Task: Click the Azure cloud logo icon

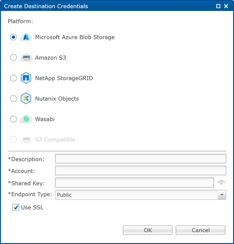Action: (x=26, y=37)
